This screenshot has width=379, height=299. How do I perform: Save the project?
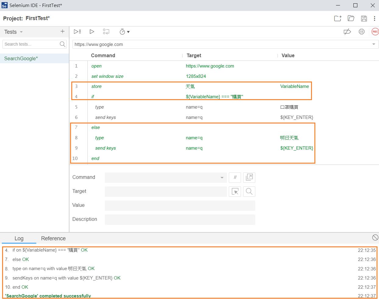coord(364,19)
